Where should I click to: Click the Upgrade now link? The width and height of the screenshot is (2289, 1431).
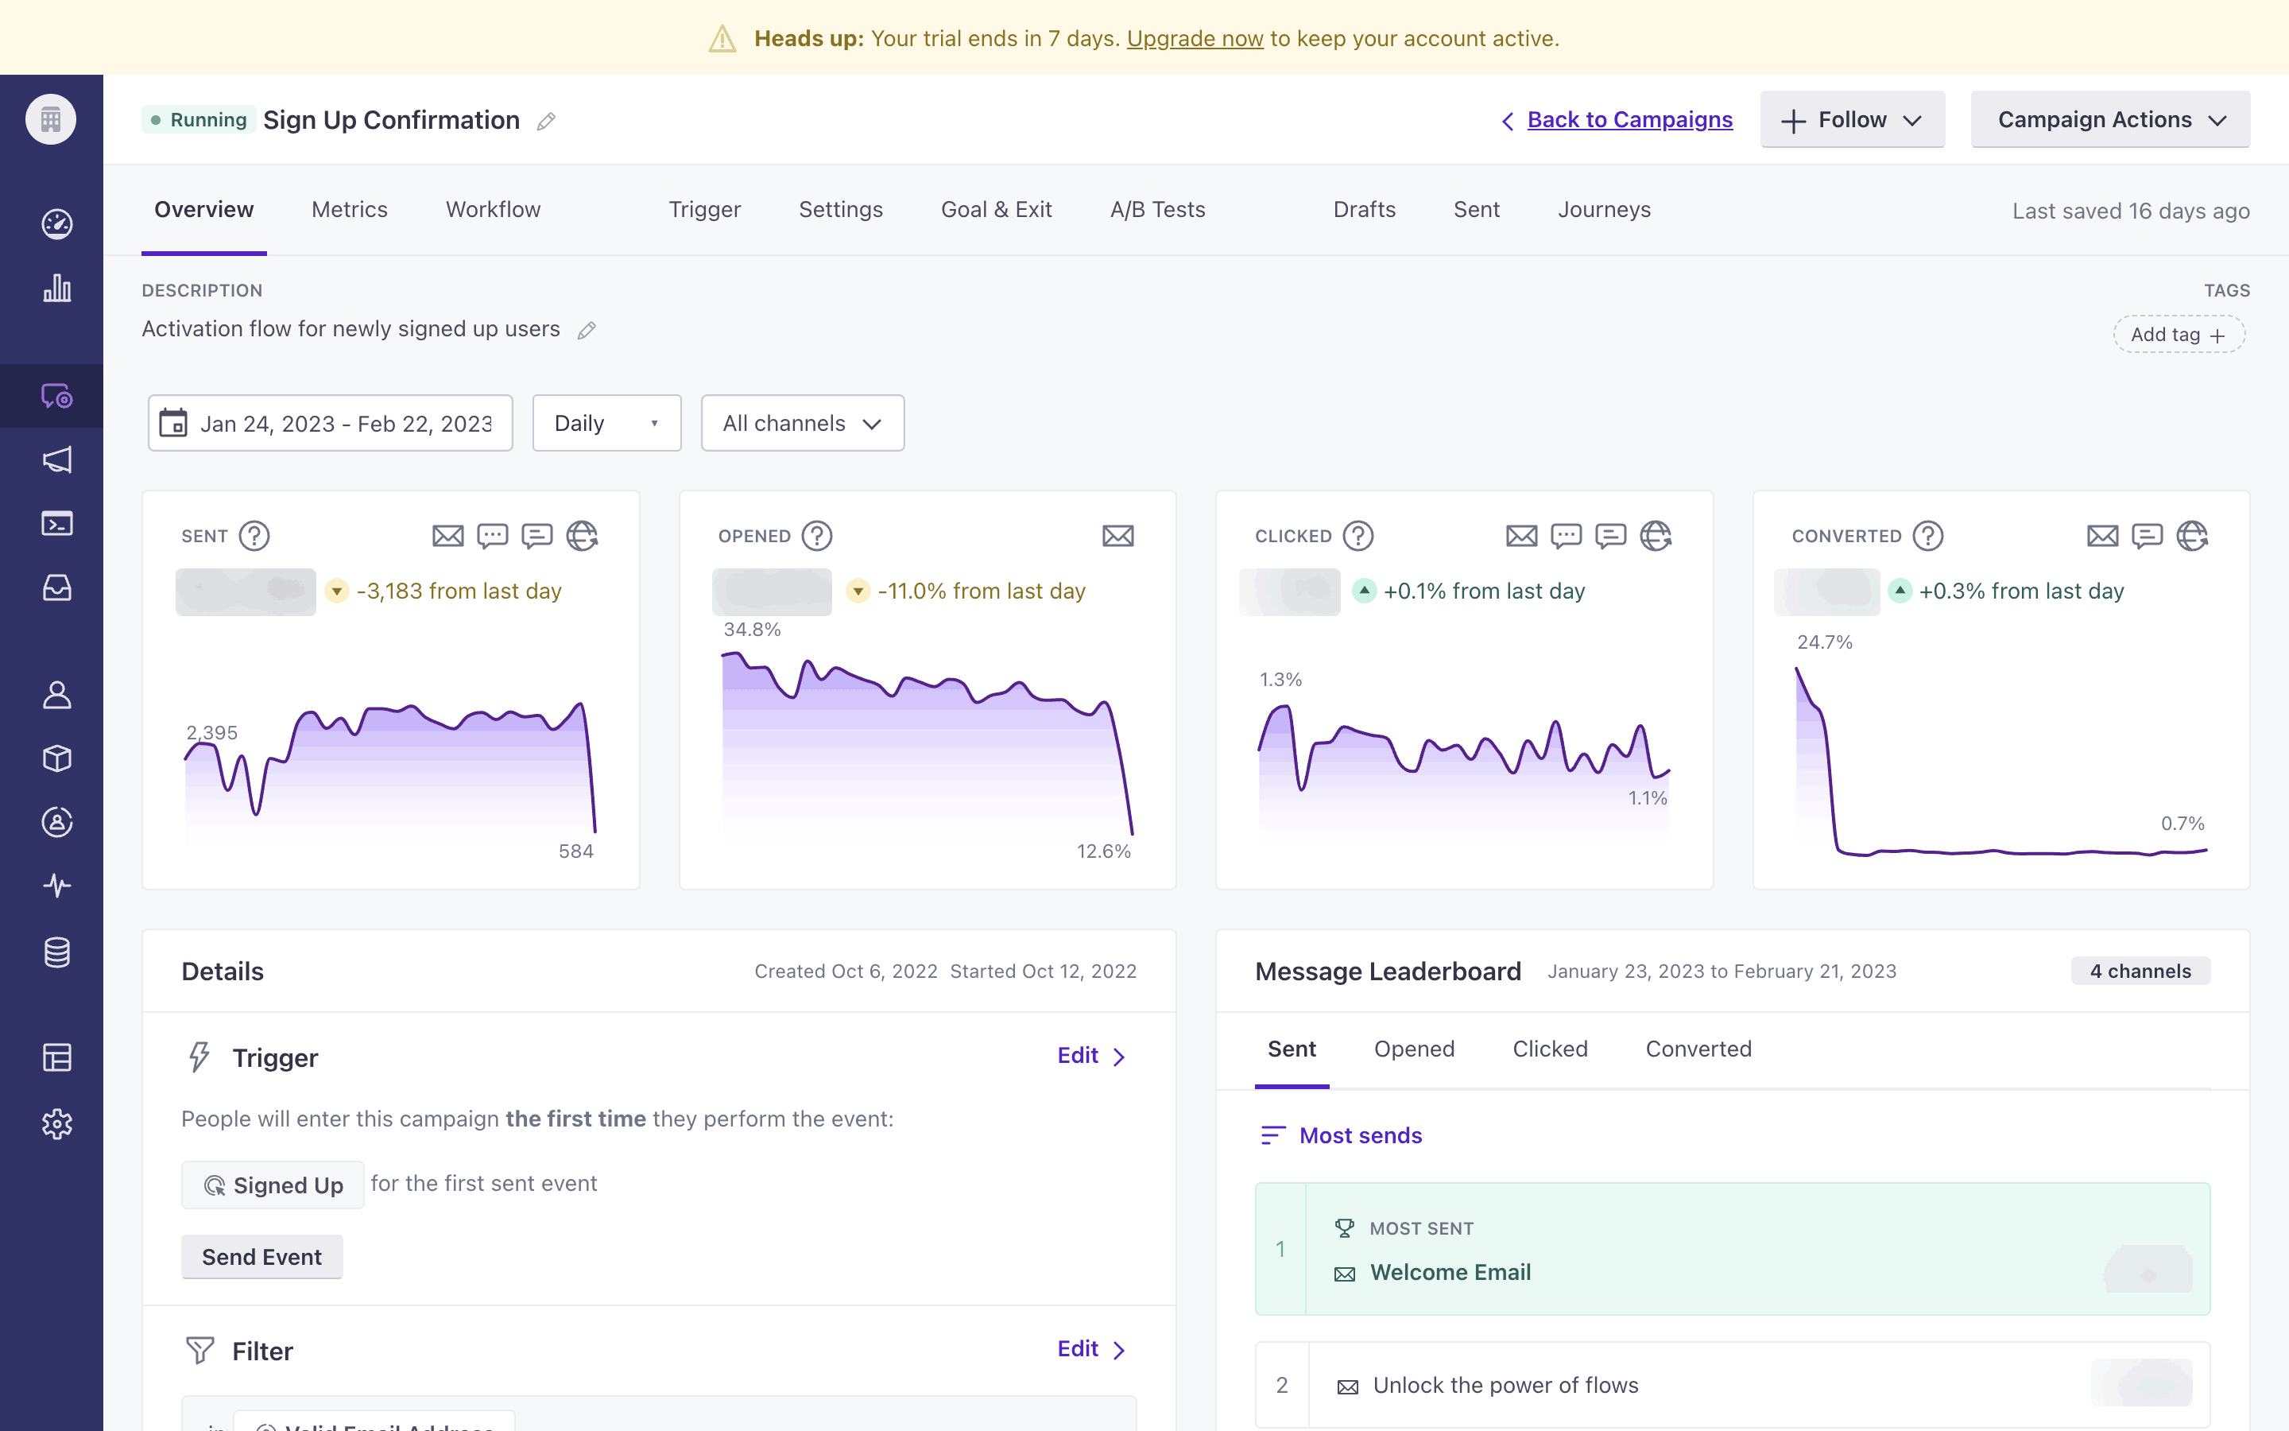(x=1195, y=39)
